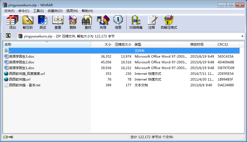Open the 工具(S) menu
Viewport: 247px width, 142px height.
(x=38, y=11)
